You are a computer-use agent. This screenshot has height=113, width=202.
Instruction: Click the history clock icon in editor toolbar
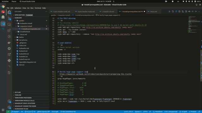(173, 12)
